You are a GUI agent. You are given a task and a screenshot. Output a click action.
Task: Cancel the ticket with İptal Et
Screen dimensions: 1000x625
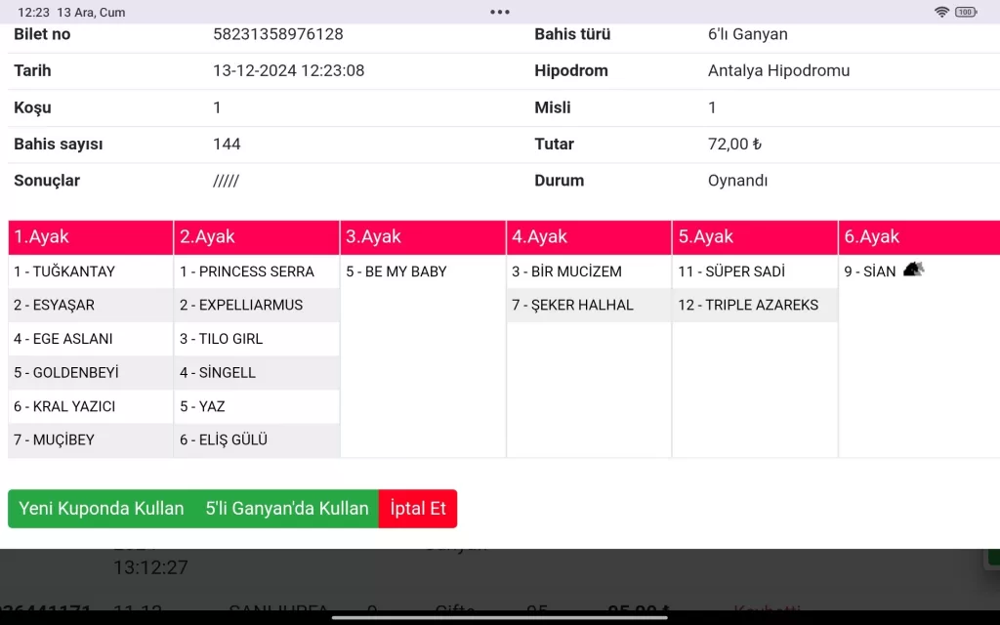click(417, 509)
